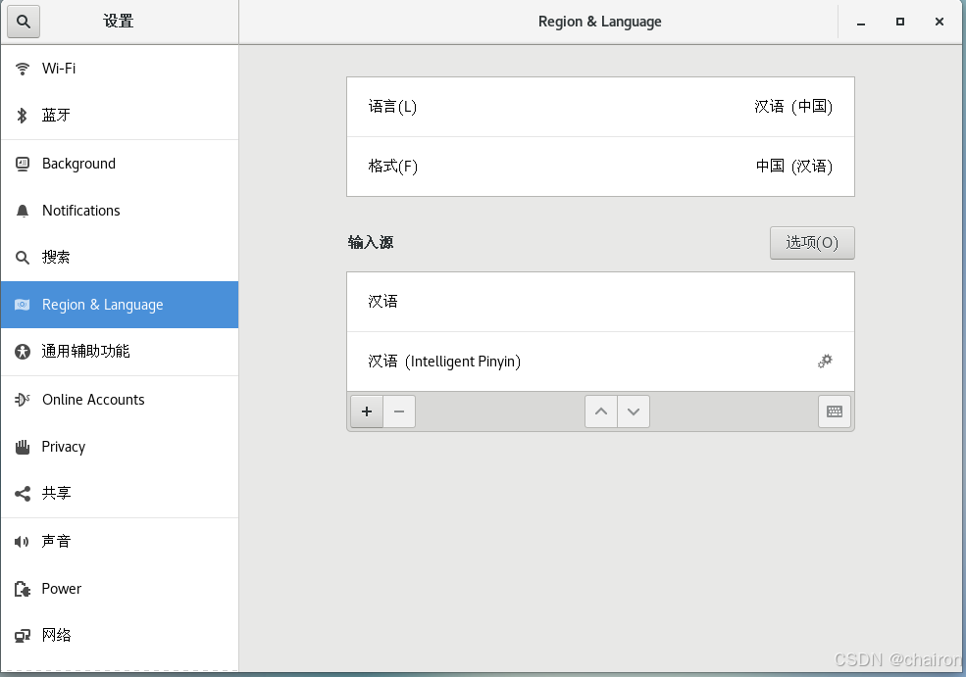The width and height of the screenshot is (966, 677).
Task: Switch to the Notifications panel
Action: [120, 211]
